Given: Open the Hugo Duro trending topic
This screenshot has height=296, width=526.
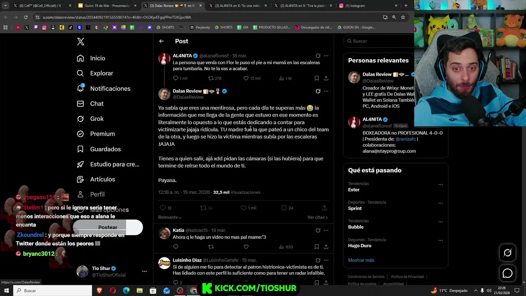Looking at the screenshot, I should pyautogui.click(x=360, y=246).
